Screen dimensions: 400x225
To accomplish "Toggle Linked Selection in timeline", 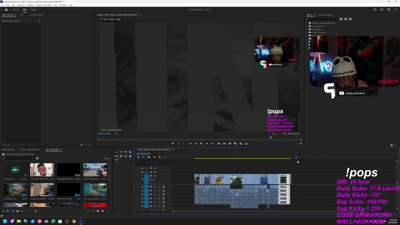I will tap(149, 157).
